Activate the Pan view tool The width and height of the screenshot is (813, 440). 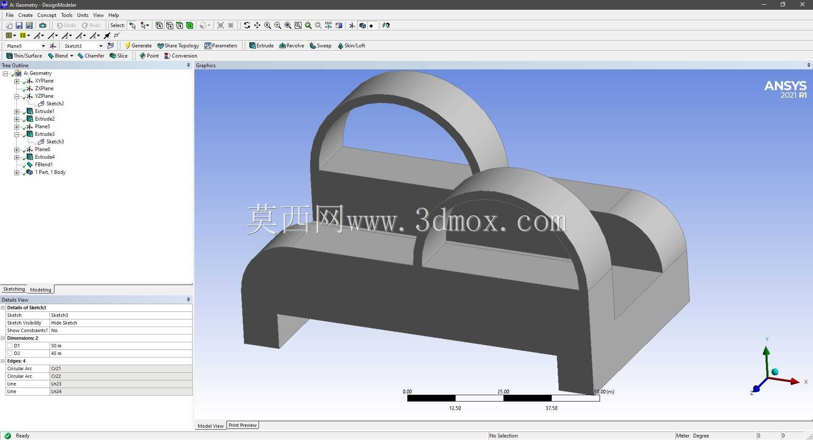(x=257, y=25)
